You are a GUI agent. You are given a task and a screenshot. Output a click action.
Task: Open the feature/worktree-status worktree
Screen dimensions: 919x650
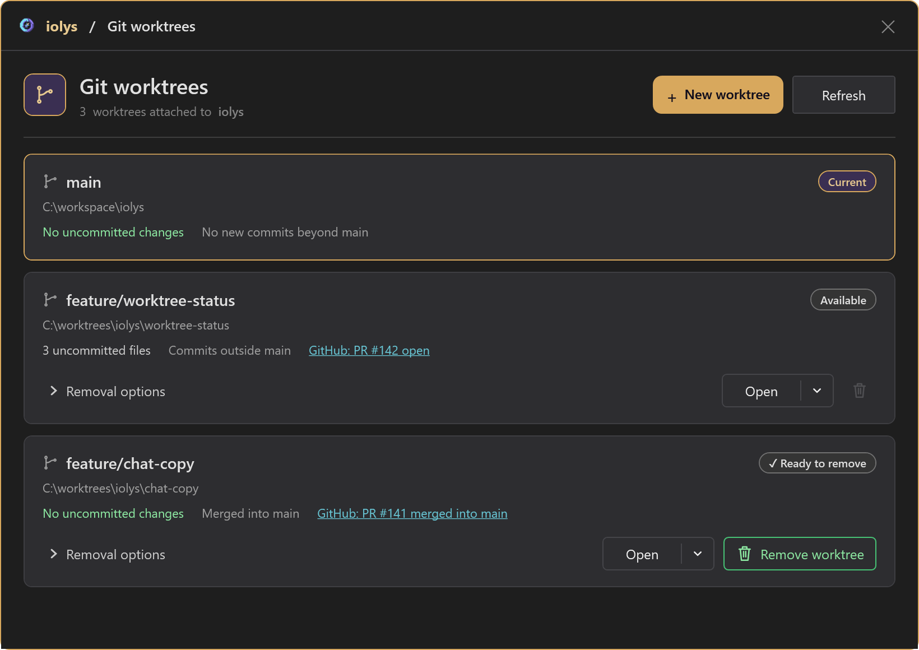click(x=762, y=391)
